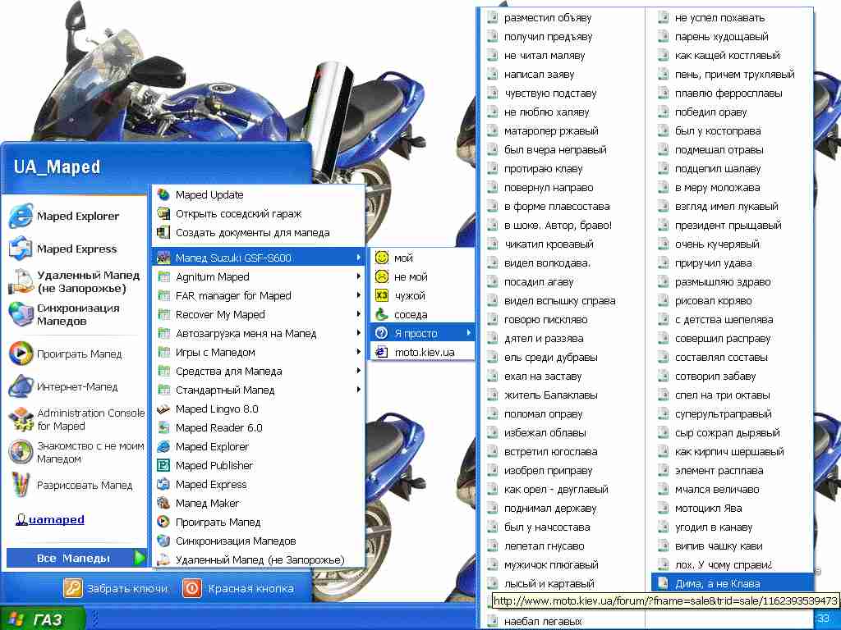Open moto.kiev.ua shortcut
841x630 pixels.
[x=422, y=352]
